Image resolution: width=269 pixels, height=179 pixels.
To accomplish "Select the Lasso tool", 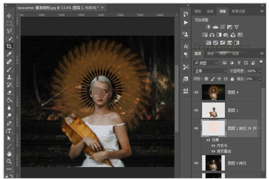I will click(9, 31).
